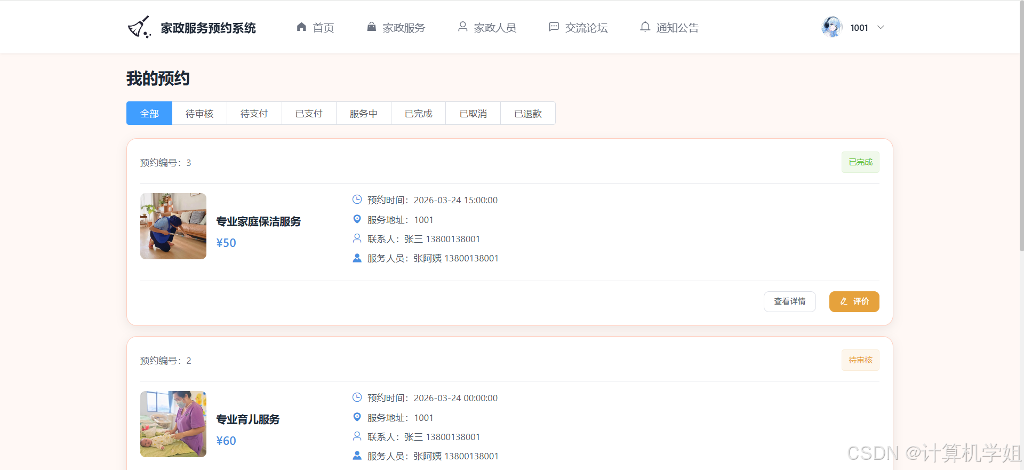1024x470 pixels.
Task: Select the 已支付 filter tab
Action: click(x=309, y=113)
